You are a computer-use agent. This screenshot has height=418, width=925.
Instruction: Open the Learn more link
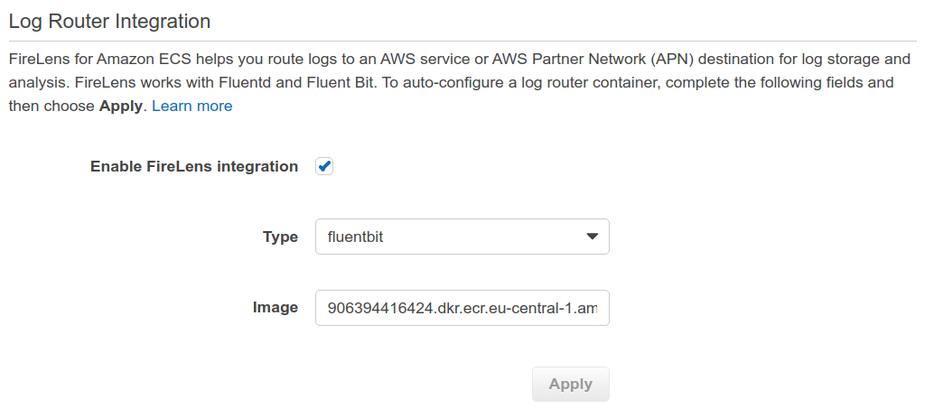point(192,107)
